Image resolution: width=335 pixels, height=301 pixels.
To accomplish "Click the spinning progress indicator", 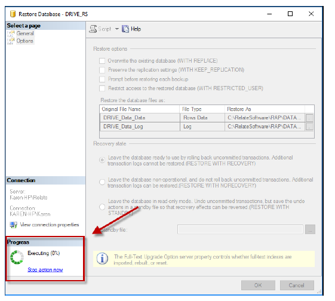I will [17, 257].
